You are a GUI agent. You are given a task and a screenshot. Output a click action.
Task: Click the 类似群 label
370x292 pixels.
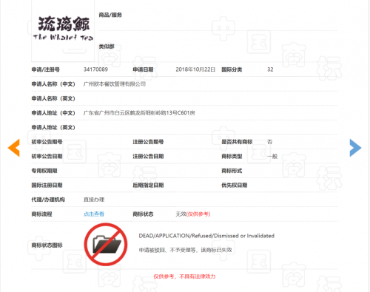[107, 47]
